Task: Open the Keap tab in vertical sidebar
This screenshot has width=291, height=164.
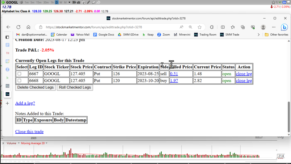Action: (x=7, y=78)
